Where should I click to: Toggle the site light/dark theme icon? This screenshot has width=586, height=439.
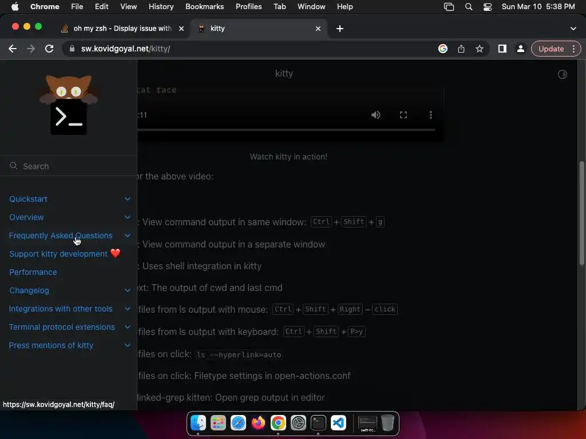[x=562, y=74]
